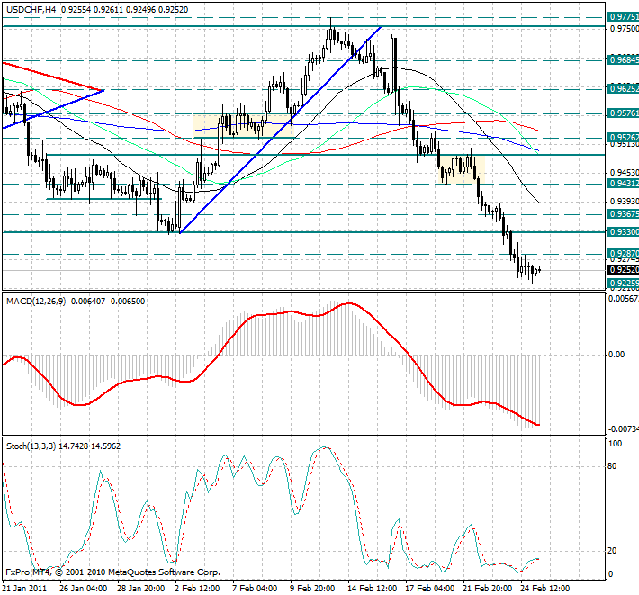Click the 14 Feb 12:00 time label

pos(372,589)
